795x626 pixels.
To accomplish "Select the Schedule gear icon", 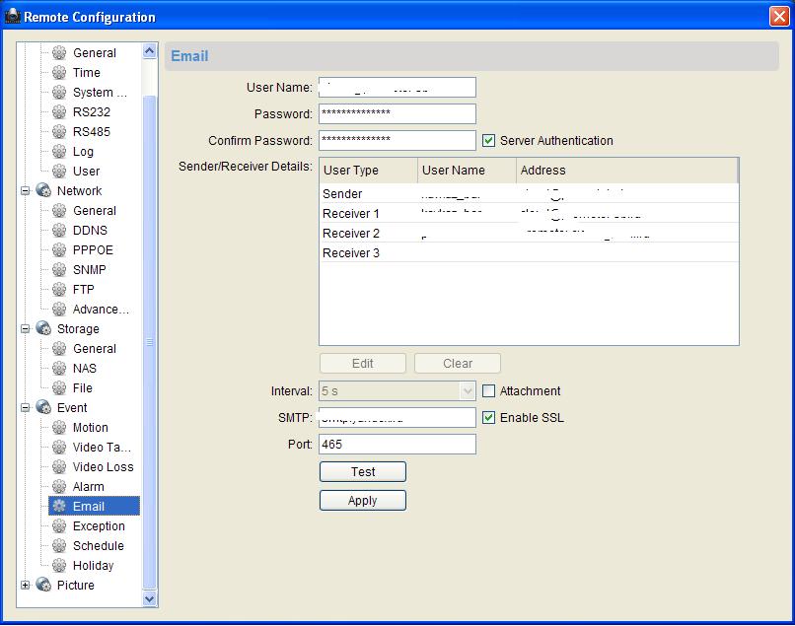I will [59, 546].
